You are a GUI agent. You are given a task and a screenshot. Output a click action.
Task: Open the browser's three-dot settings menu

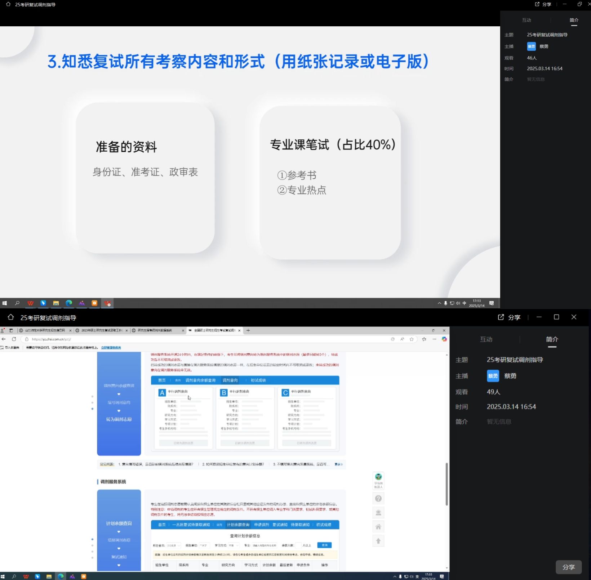pyautogui.click(x=434, y=339)
